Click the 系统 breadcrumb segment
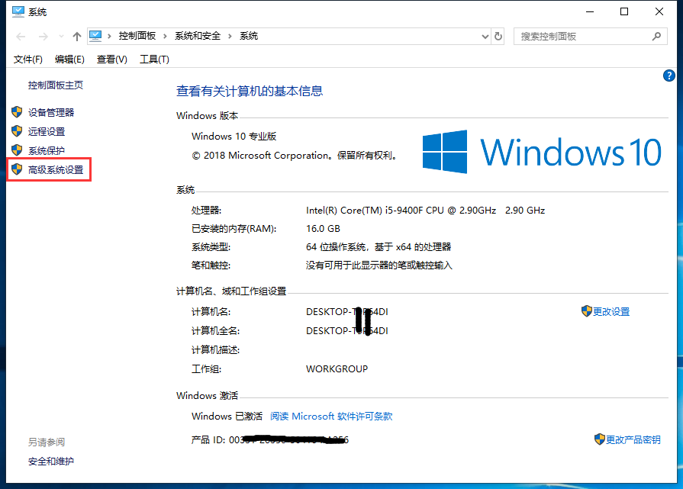Viewport: 683px width, 489px height. (249, 36)
